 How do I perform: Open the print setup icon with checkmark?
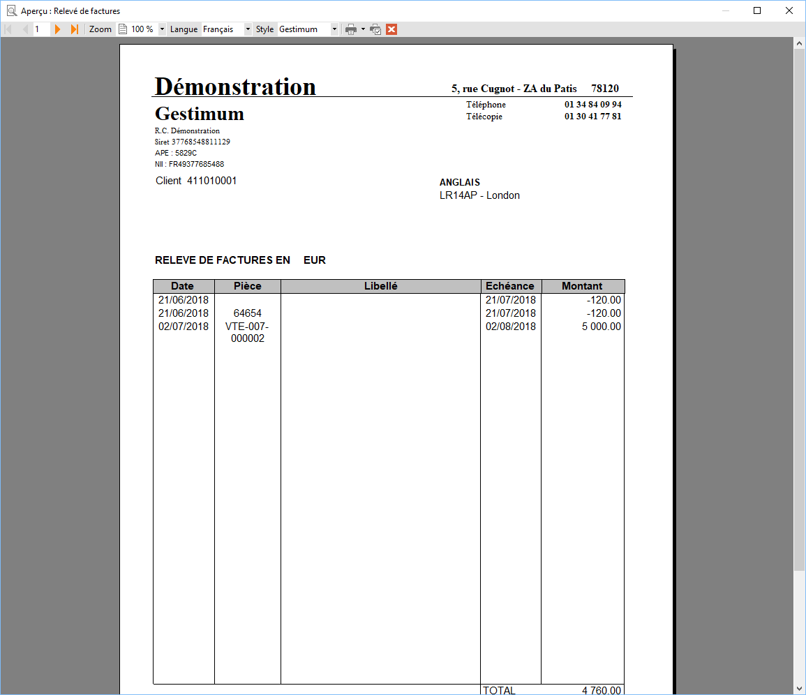point(375,29)
